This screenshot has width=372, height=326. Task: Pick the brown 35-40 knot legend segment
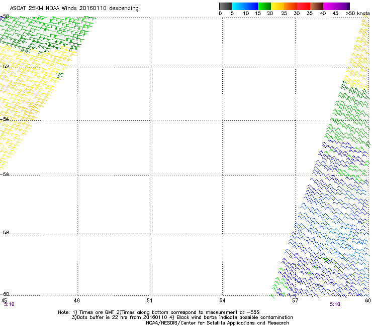tap(317, 6)
